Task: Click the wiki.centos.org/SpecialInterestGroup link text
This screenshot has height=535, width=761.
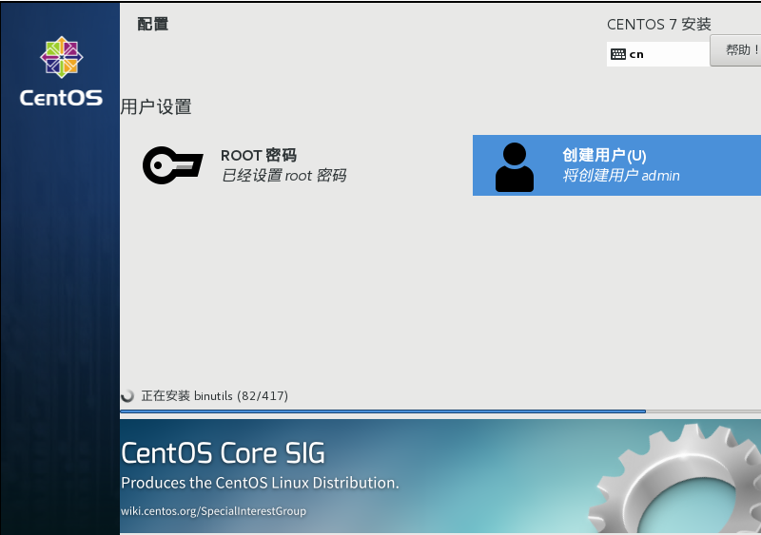Action: (213, 510)
